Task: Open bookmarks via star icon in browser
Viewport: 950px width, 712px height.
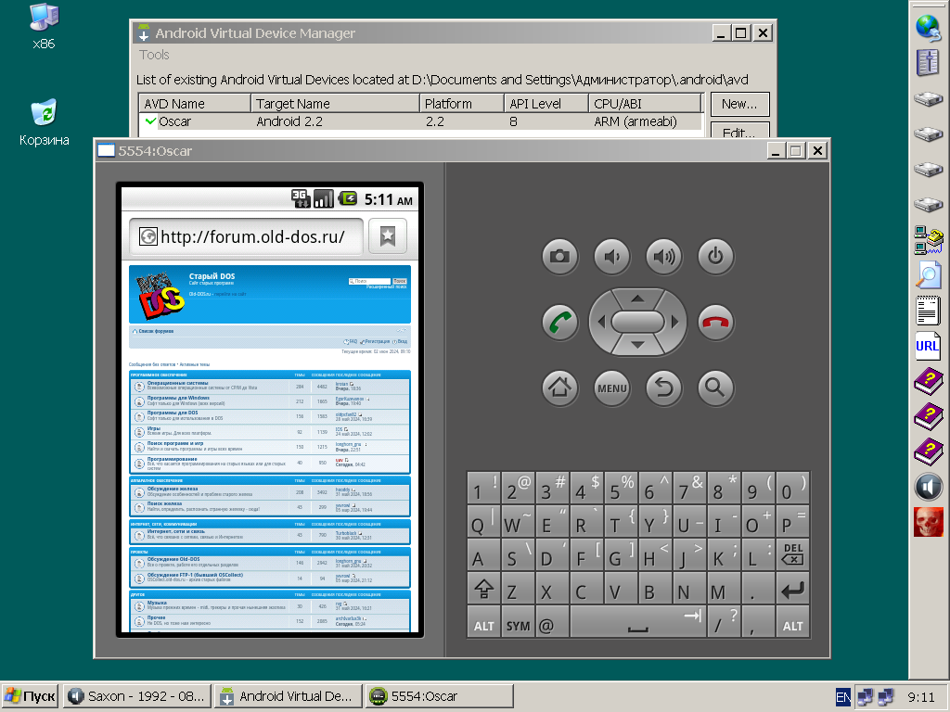Action: pyautogui.click(x=387, y=236)
